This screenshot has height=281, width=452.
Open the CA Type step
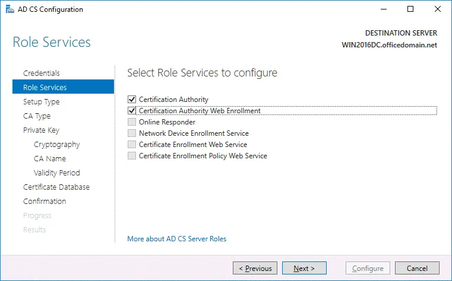tap(37, 116)
